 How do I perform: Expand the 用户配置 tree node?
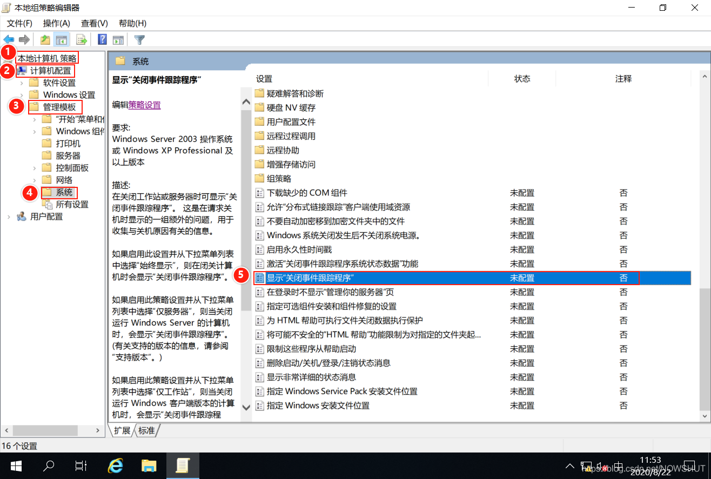8,217
